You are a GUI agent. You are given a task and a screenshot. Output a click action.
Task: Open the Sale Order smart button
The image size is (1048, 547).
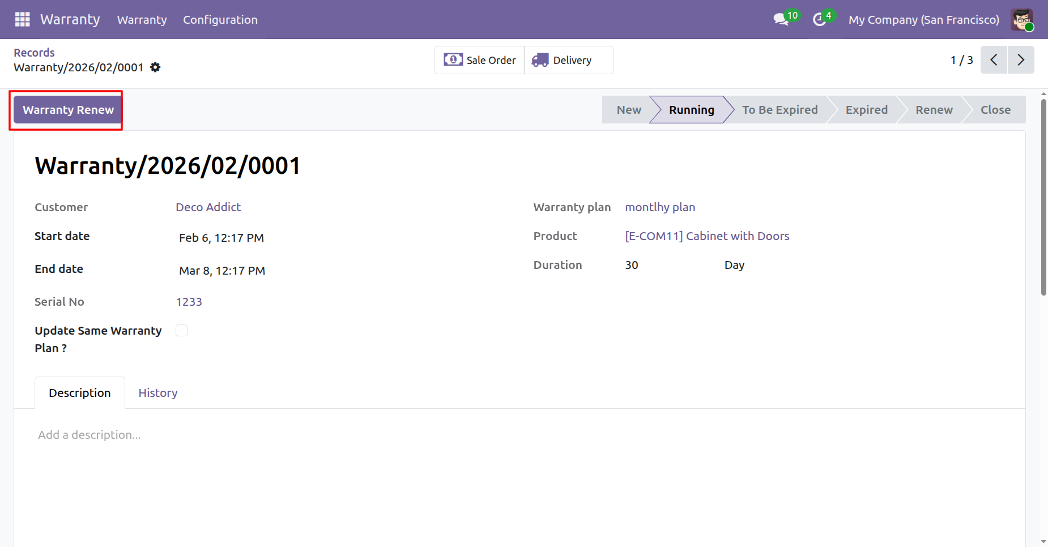[480, 60]
